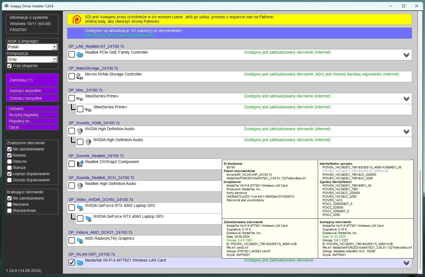Open the Gray Kompozycja dropdown
This screenshot has width=425, height=277.
click(55, 59)
